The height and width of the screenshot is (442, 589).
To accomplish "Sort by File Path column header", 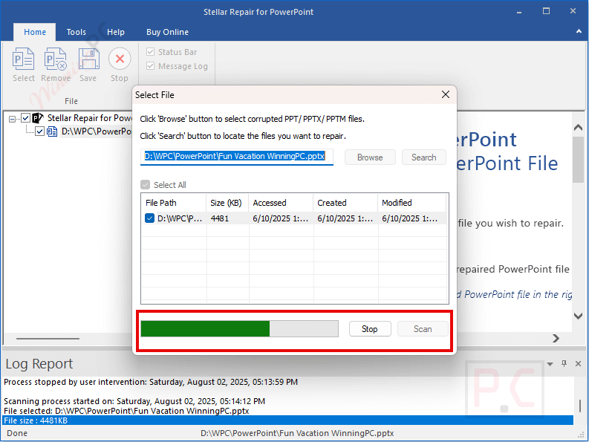I will coord(174,203).
